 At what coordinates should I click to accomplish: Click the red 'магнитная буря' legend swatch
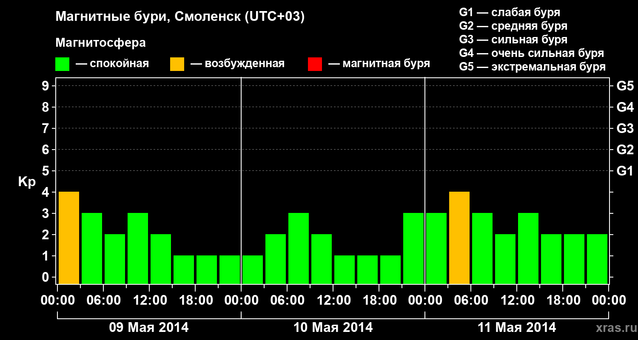tap(315, 64)
